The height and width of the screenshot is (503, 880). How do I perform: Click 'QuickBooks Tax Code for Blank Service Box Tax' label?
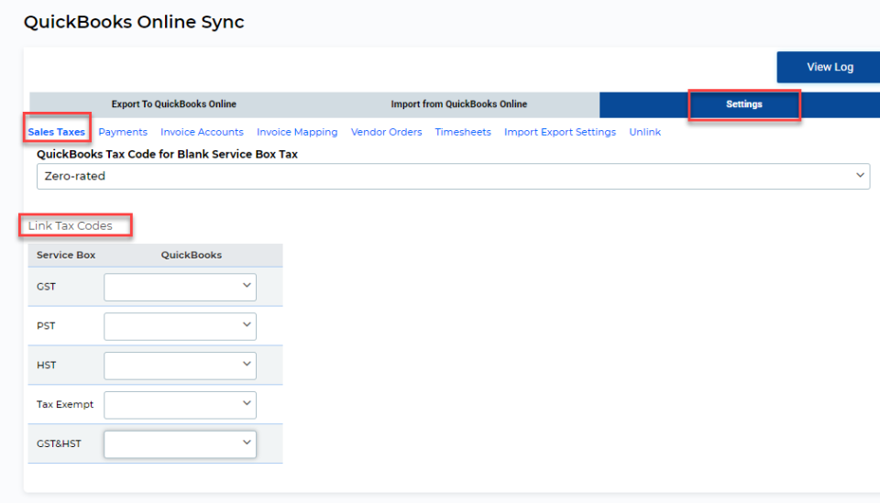coord(167,154)
